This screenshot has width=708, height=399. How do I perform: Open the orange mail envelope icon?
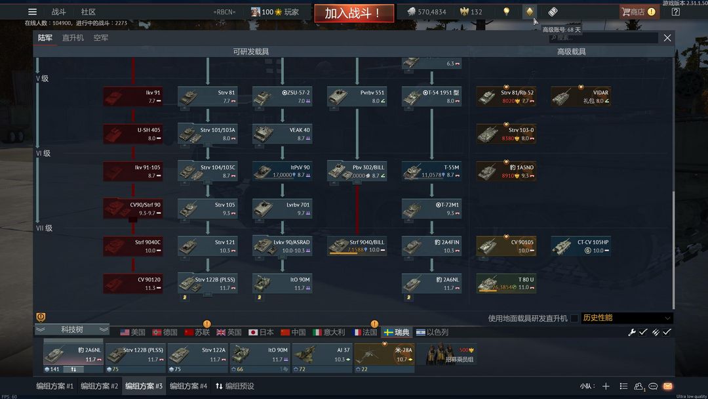668,386
